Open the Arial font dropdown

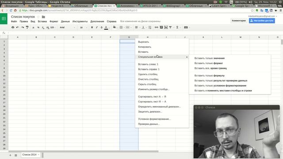pyautogui.click(x=67, y=27)
